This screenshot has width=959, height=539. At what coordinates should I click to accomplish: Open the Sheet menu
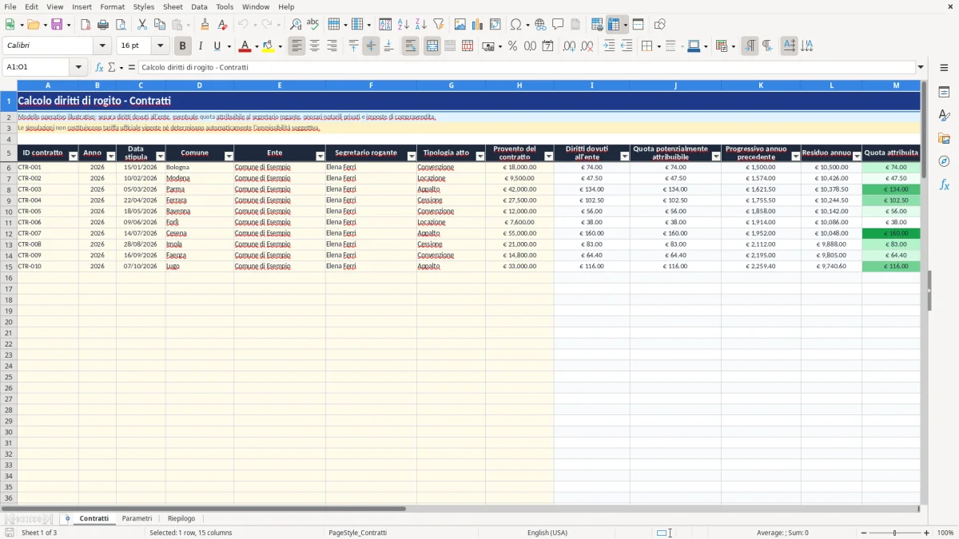point(173,6)
